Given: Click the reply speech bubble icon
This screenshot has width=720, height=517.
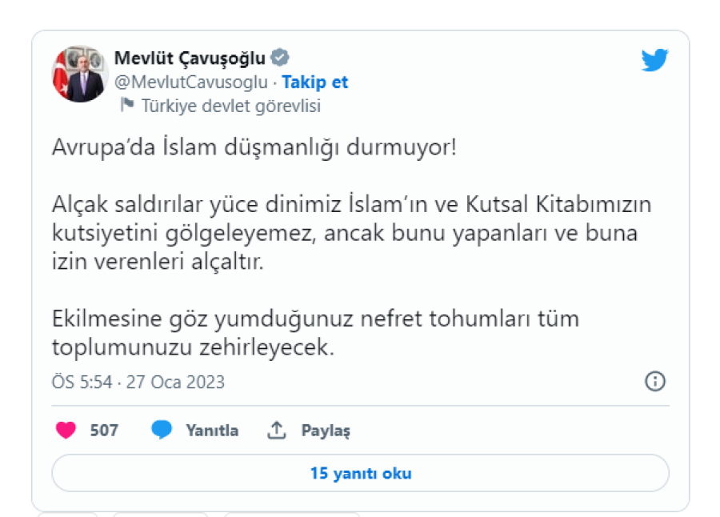Looking at the screenshot, I should pyautogui.click(x=162, y=430).
